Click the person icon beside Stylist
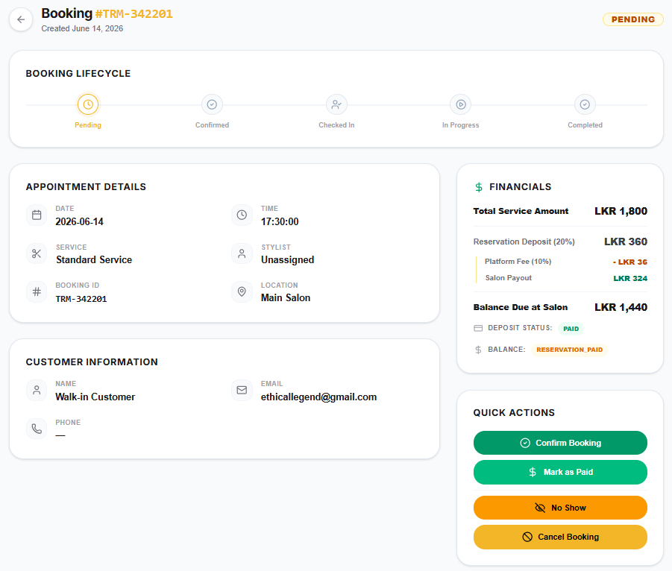Viewport: 672px width, 571px height. click(x=242, y=253)
